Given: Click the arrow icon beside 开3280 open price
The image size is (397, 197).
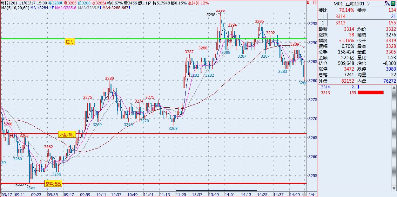Looking at the screenshot, I should click(62, 3).
